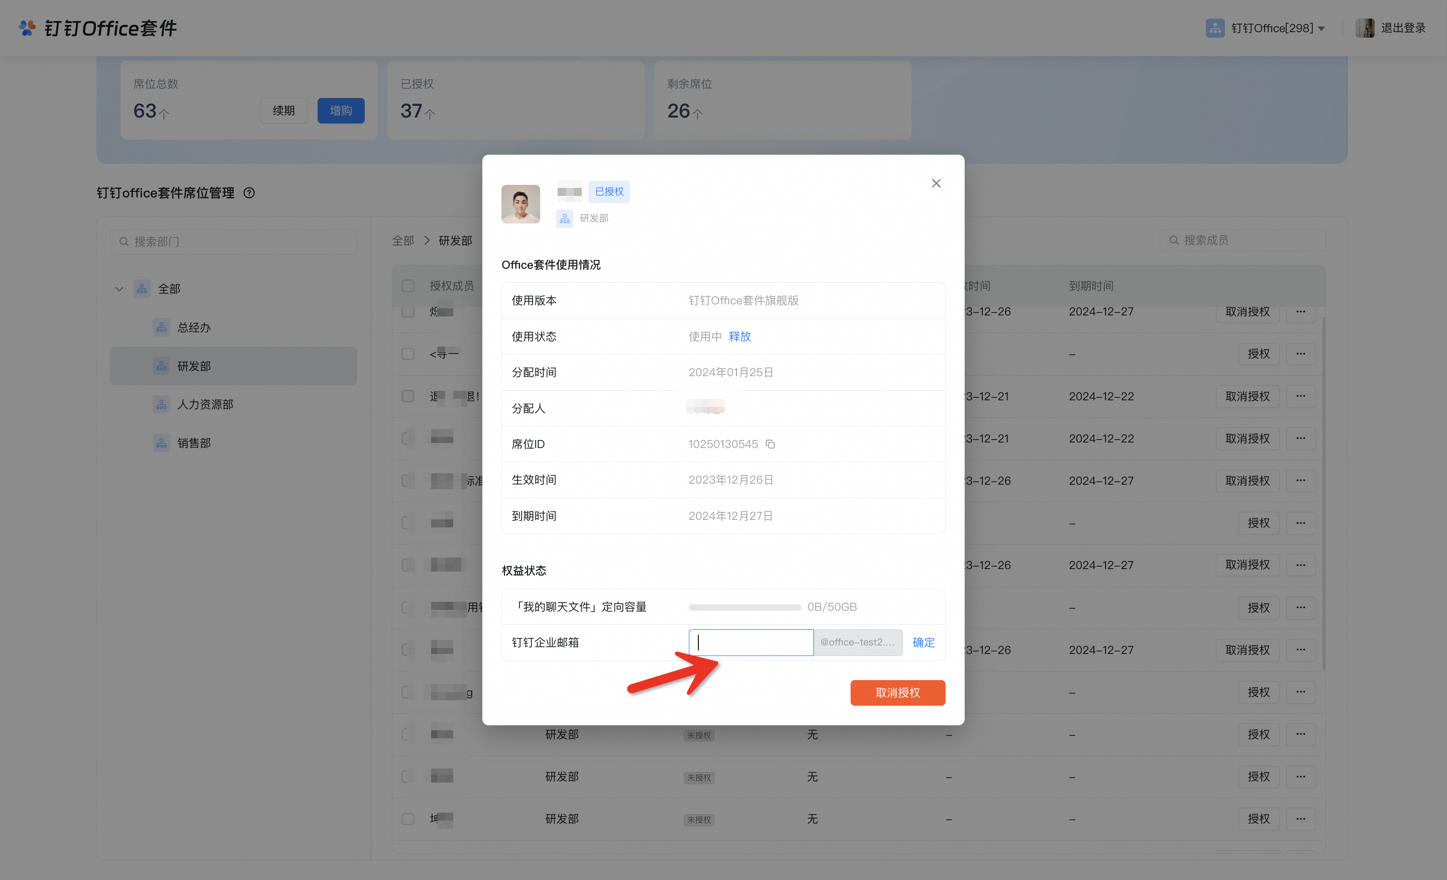Toggle the select-all checkbox in table header

click(x=407, y=286)
